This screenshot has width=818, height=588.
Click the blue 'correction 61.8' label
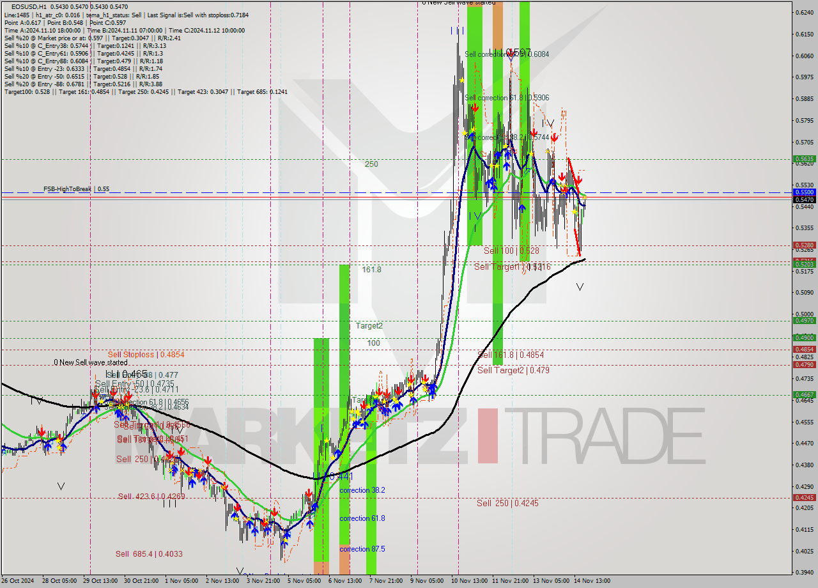tap(362, 518)
